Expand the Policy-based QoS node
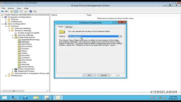181x102 pixels. click(x=12, y=69)
